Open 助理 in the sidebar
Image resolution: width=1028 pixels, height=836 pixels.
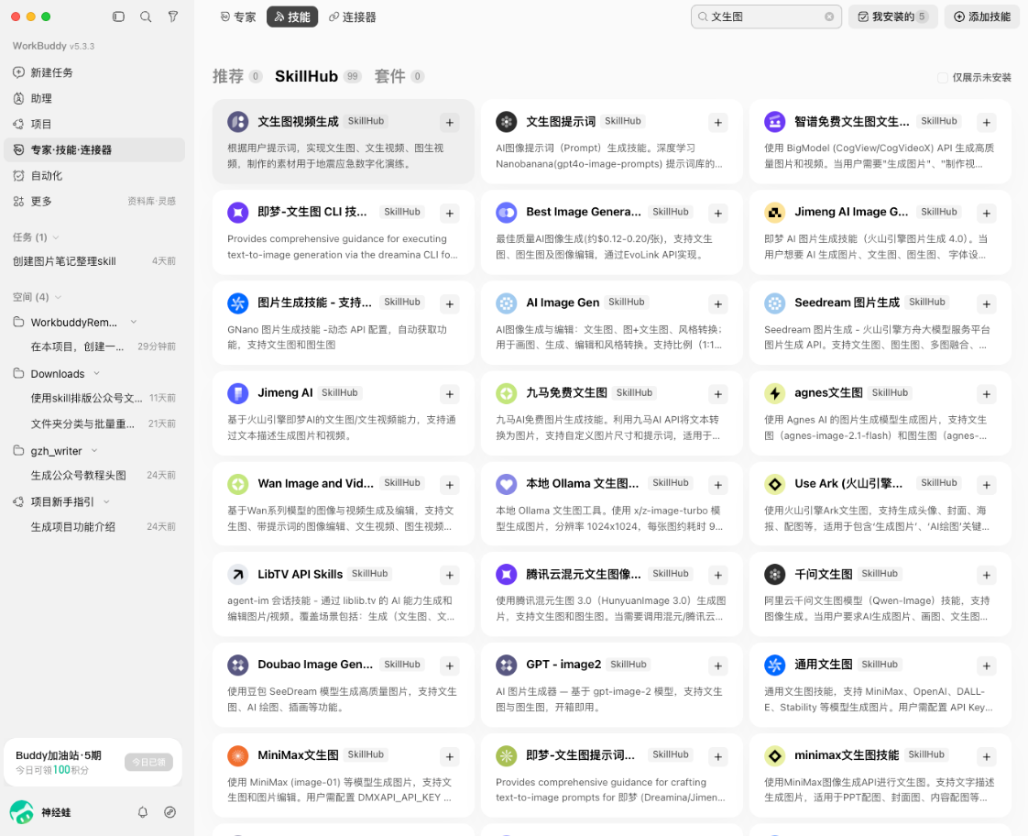tap(94, 98)
